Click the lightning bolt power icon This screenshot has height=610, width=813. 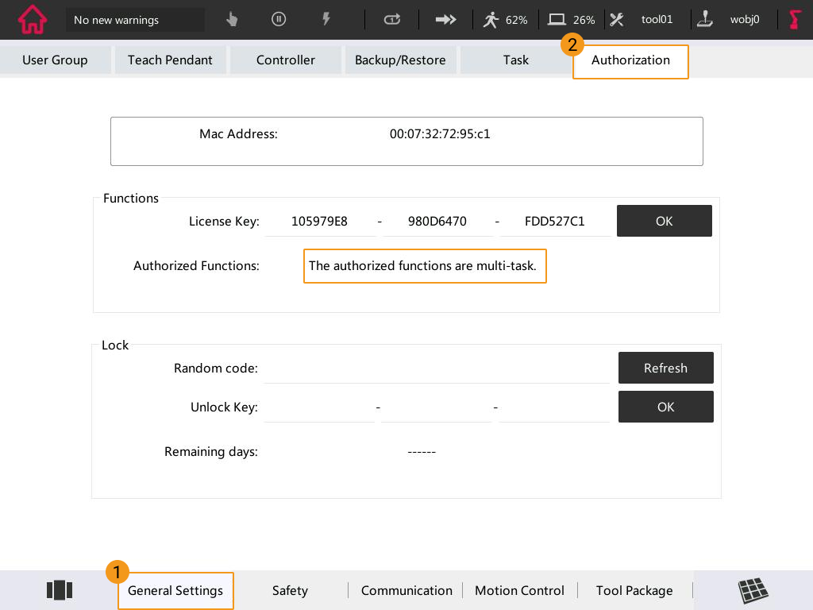tap(326, 20)
